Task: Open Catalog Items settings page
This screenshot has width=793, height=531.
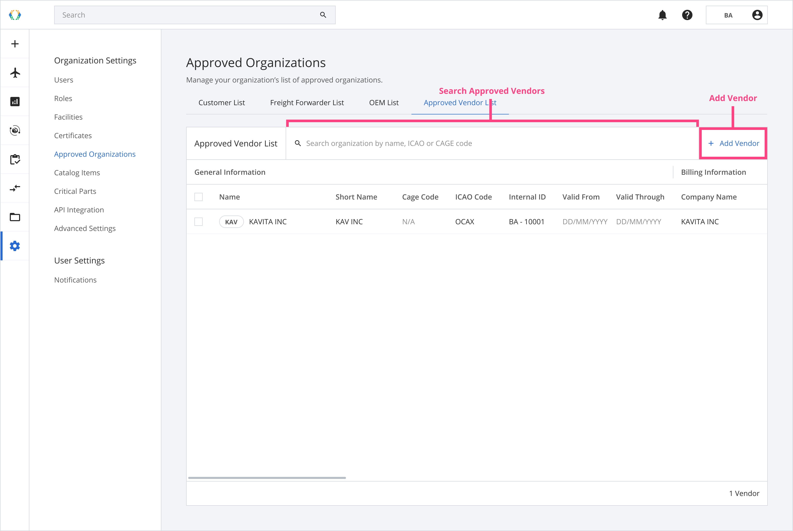Action: 77,173
